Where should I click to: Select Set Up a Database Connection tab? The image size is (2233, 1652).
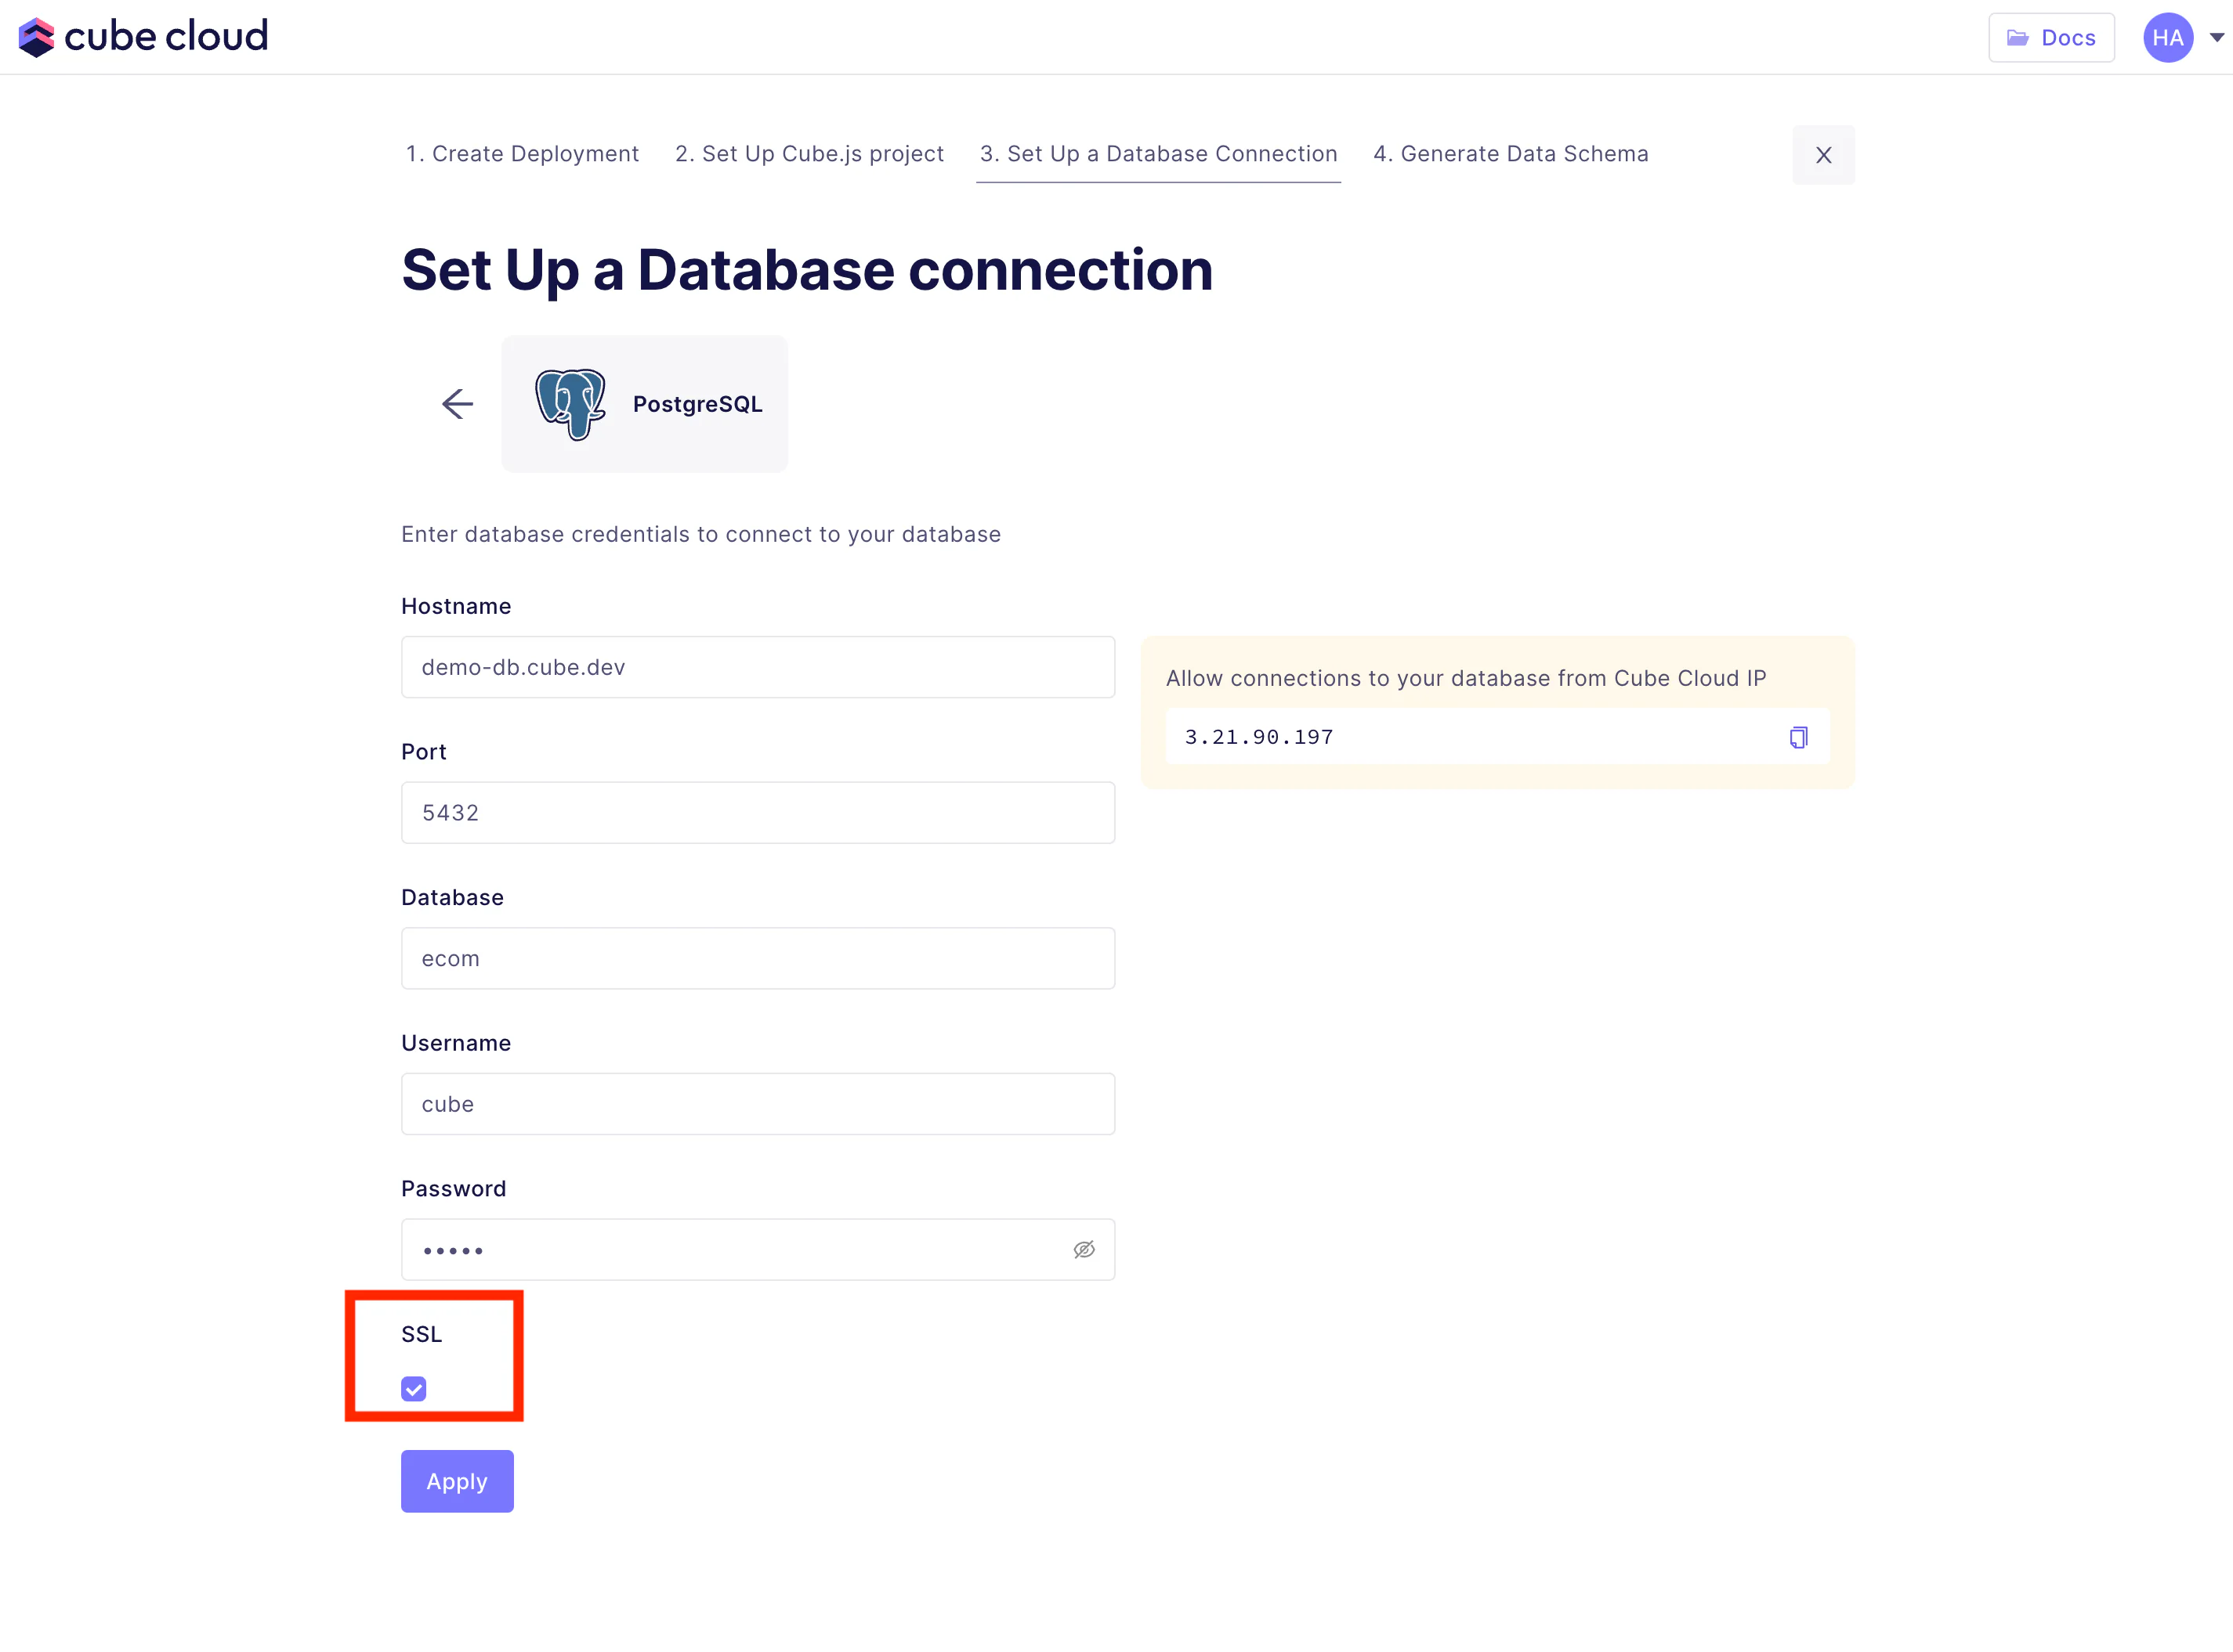[1157, 154]
